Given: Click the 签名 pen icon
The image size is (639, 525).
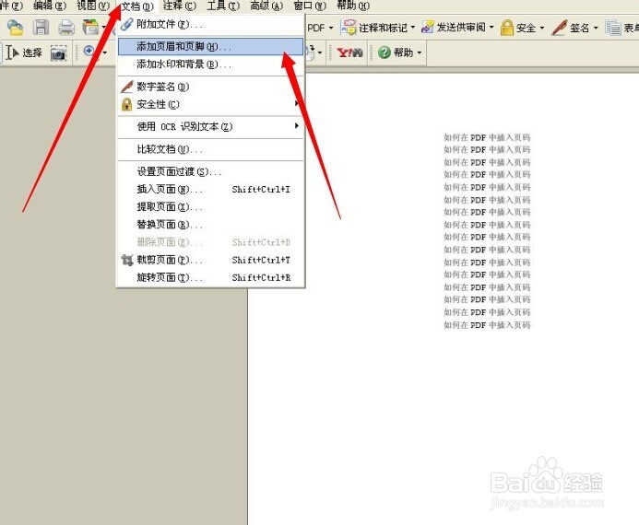Looking at the screenshot, I should pos(559,28).
